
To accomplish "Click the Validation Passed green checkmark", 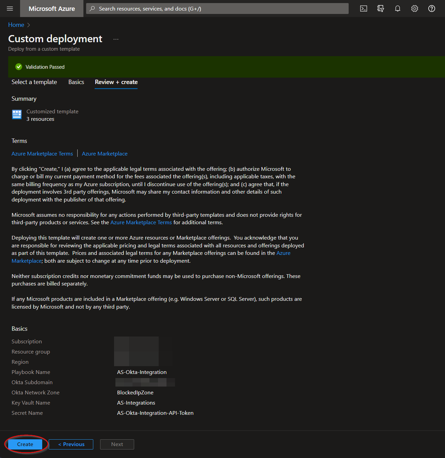I will pos(19,67).
